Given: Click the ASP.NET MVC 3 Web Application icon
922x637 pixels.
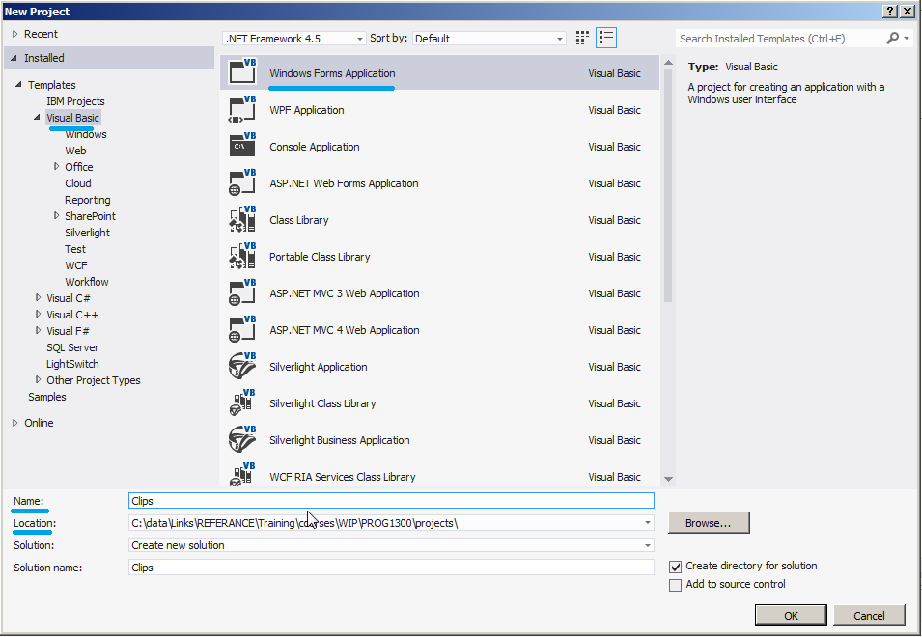Looking at the screenshot, I should [242, 293].
